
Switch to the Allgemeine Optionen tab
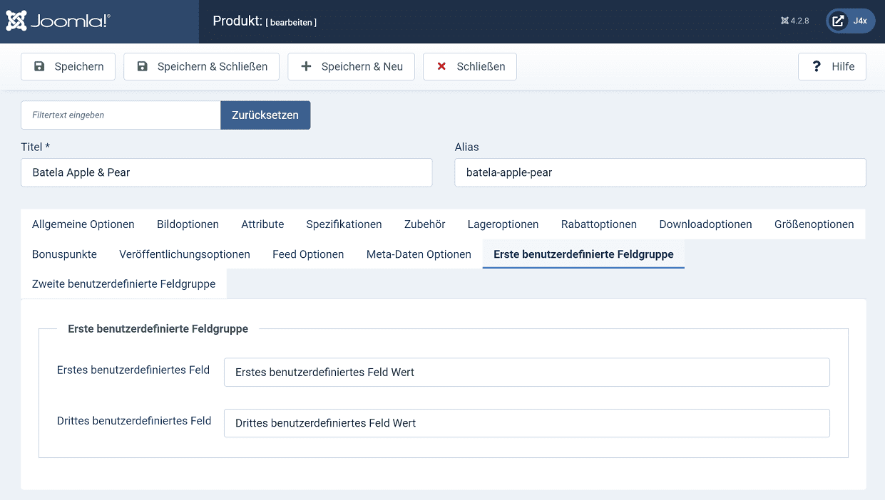(83, 224)
